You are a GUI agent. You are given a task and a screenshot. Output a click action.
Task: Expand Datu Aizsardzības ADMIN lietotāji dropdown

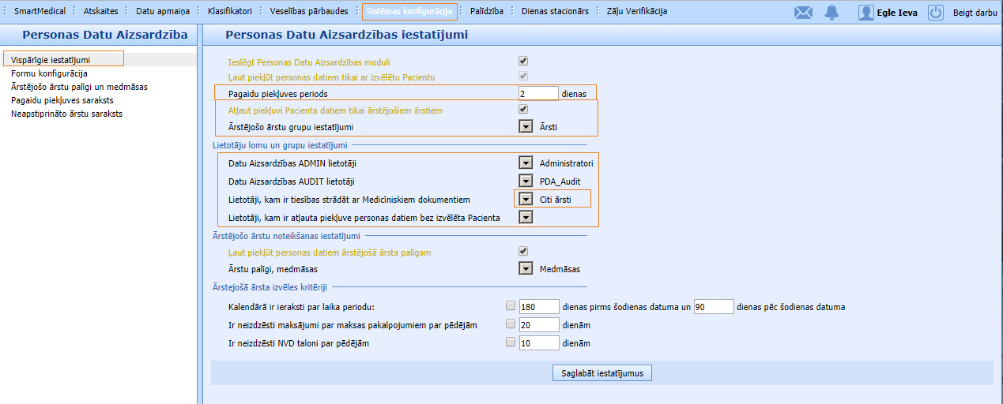click(x=526, y=163)
